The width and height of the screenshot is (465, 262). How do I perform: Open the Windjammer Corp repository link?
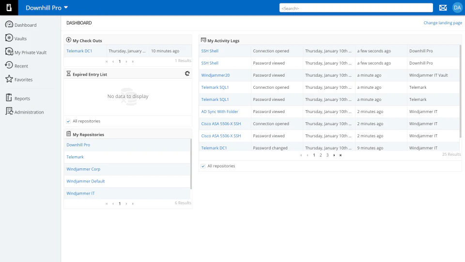click(83, 169)
